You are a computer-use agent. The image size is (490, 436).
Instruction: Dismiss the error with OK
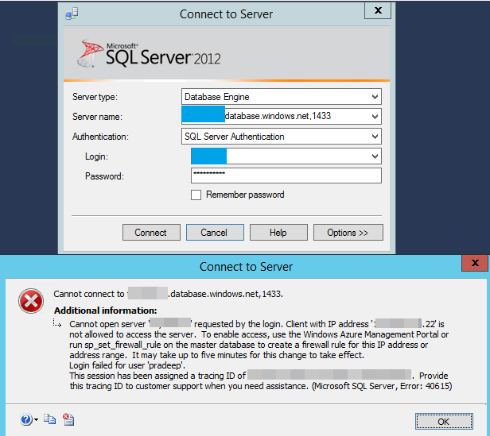coord(444,422)
